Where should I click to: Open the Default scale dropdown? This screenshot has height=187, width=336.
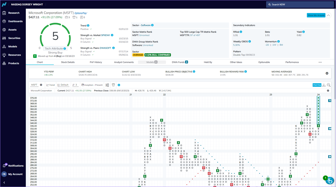63,85
